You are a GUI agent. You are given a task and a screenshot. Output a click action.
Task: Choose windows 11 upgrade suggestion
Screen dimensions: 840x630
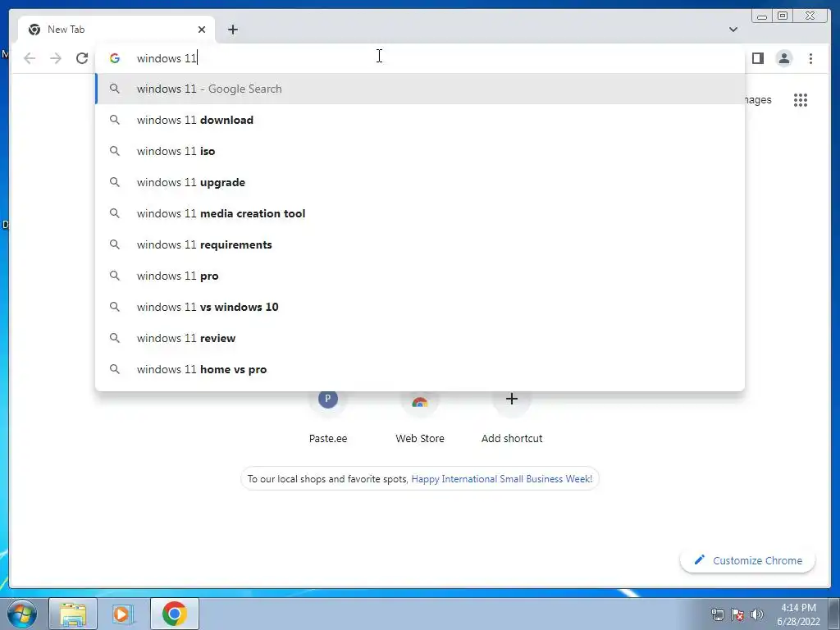click(x=420, y=182)
